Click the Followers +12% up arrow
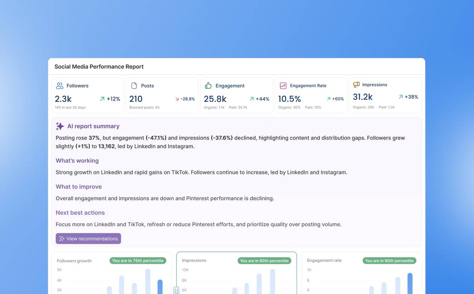 click(x=102, y=99)
